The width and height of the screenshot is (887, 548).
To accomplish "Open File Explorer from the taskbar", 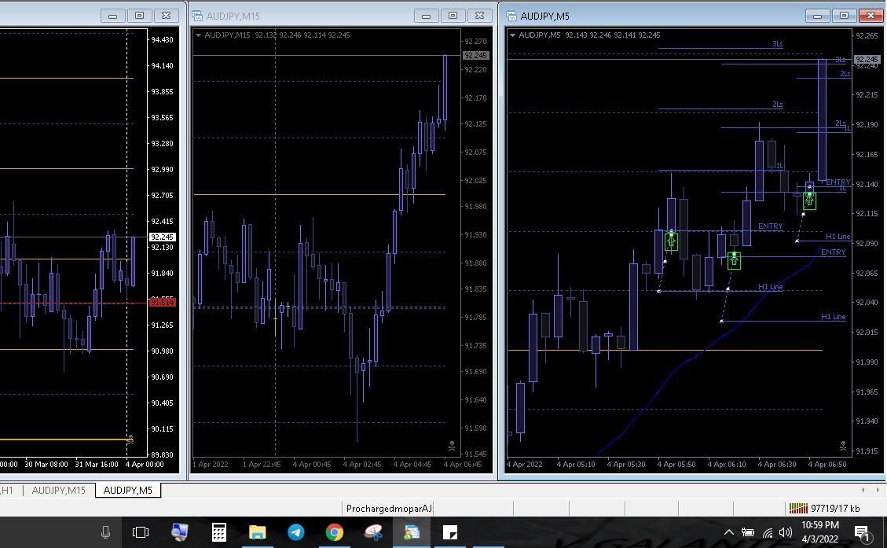I will [x=257, y=532].
